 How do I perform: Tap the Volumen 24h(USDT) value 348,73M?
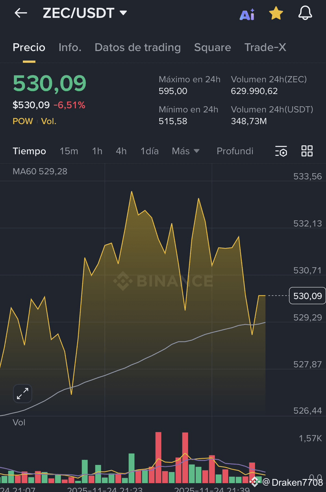coord(249,121)
